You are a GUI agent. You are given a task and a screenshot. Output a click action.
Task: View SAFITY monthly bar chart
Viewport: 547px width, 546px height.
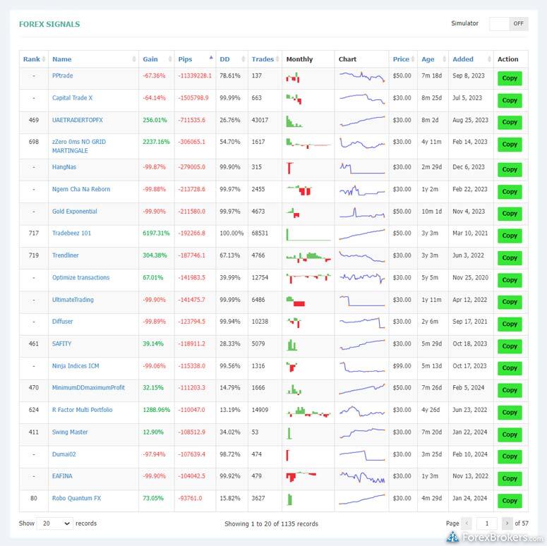[292, 345]
